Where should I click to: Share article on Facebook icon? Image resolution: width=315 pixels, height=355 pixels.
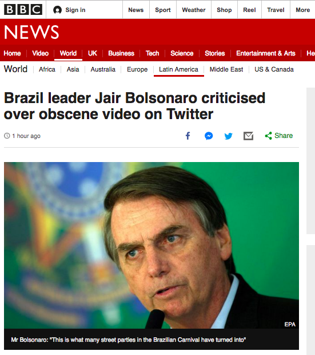188,136
